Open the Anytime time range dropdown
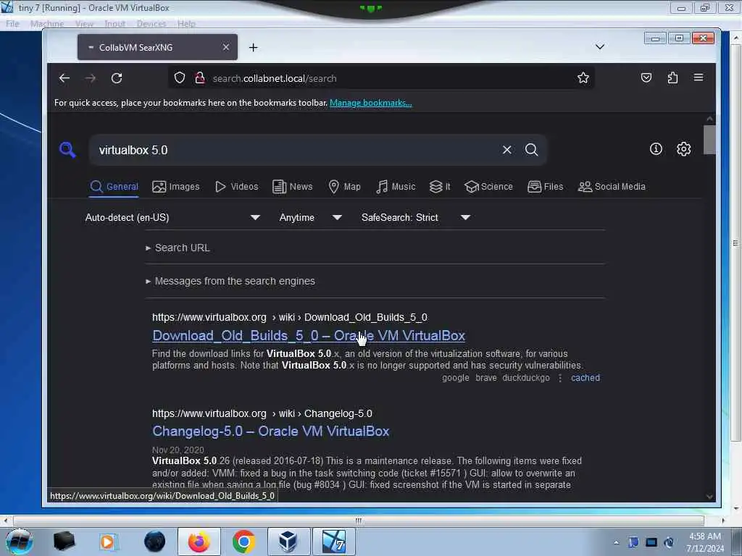Screen dimensions: 742x556 [x=310, y=217]
